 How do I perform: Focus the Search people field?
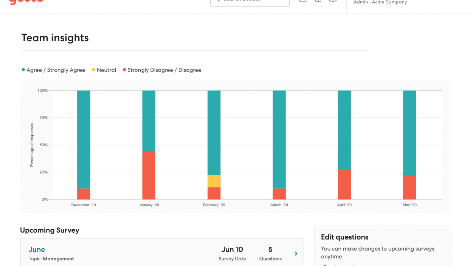point(253,2)
